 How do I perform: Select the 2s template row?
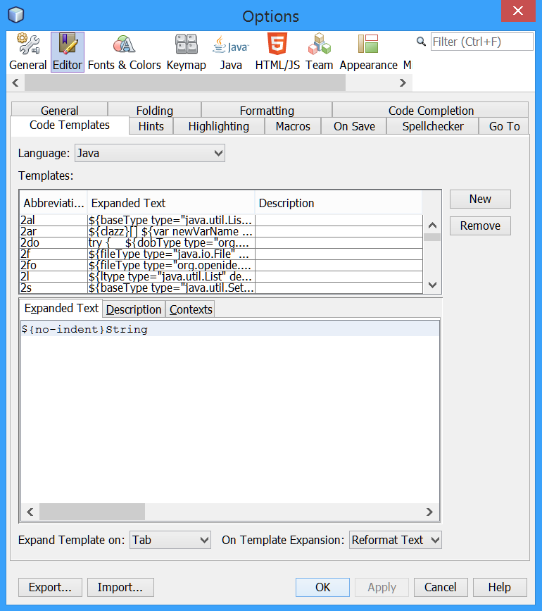click(x=220, y=288)
